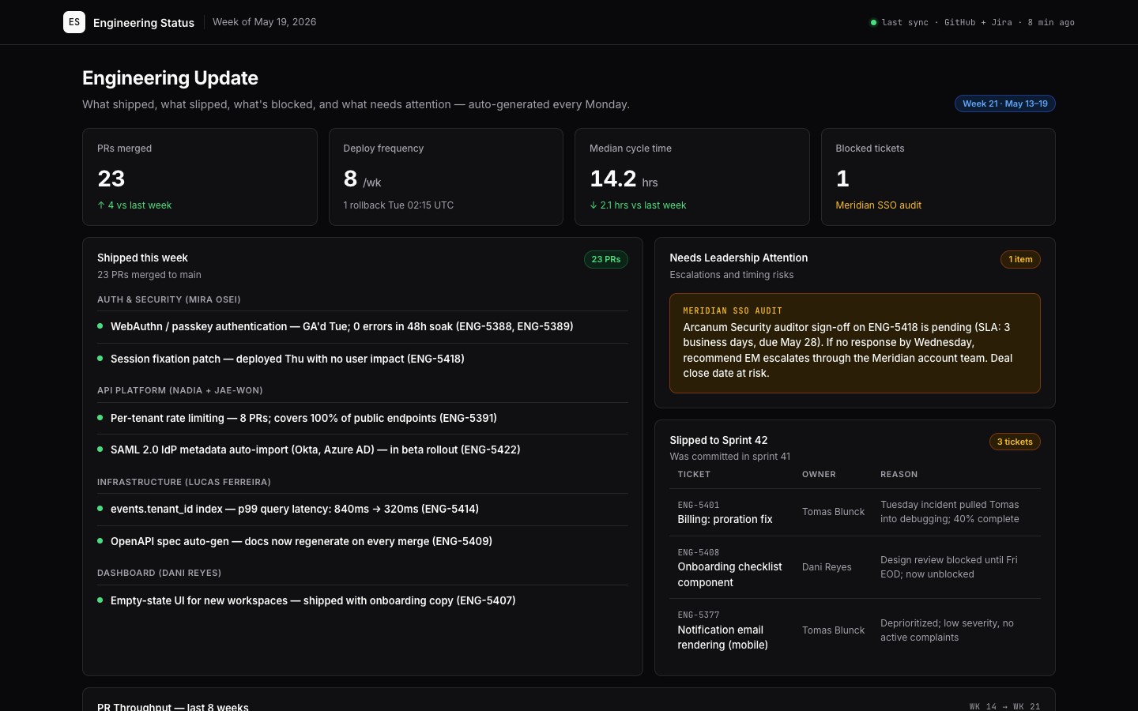Viewport: 1138px width, 711px height.
Task: Click the green sync status dot
Action: pyautogui.click(x=873, y=22)
